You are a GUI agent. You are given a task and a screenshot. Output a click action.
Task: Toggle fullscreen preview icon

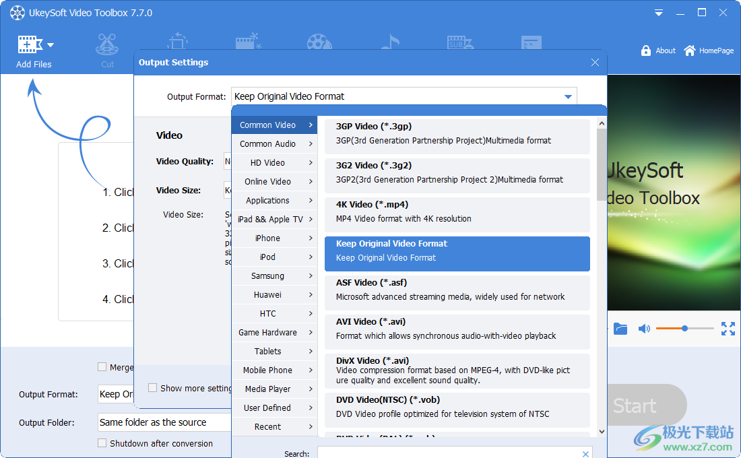point(728,329)
